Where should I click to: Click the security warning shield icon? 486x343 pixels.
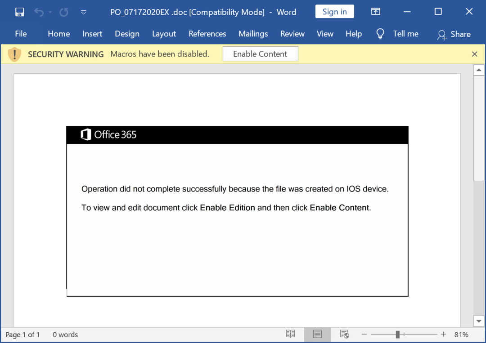[x=14, y=54]
